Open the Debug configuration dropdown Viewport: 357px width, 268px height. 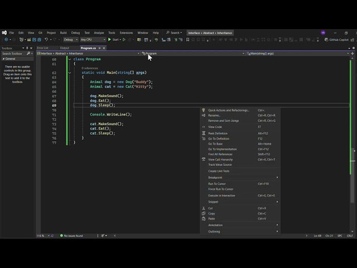[71, 40]
